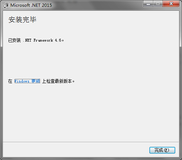The height and width of the screenshot is (160, 182).
Task: Open the Windows 更新 hyperlink
Action: [27, 81]
